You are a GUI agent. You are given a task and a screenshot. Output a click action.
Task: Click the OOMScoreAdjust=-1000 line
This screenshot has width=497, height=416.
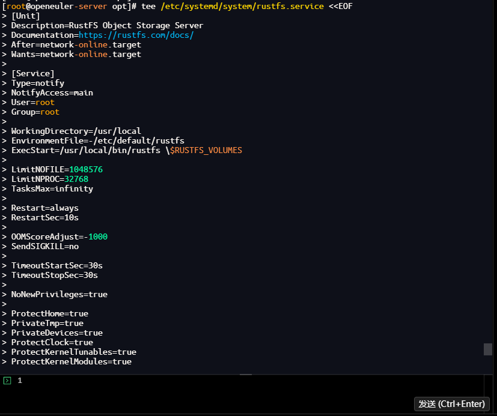click(59, 237)
